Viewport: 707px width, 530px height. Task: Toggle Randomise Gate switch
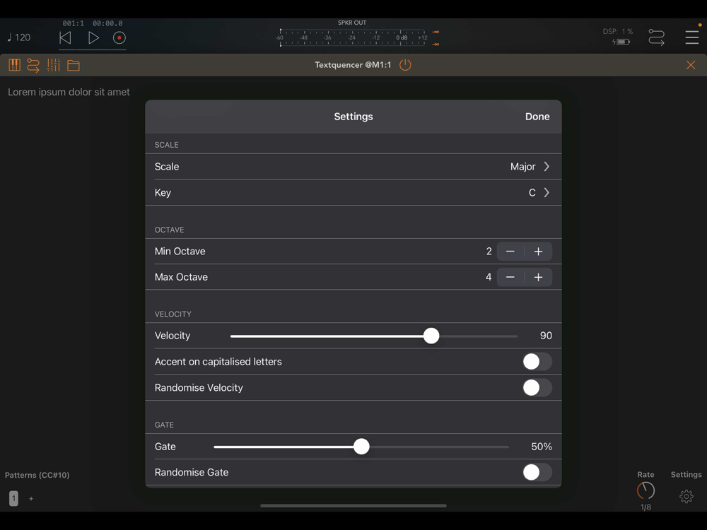537,472
